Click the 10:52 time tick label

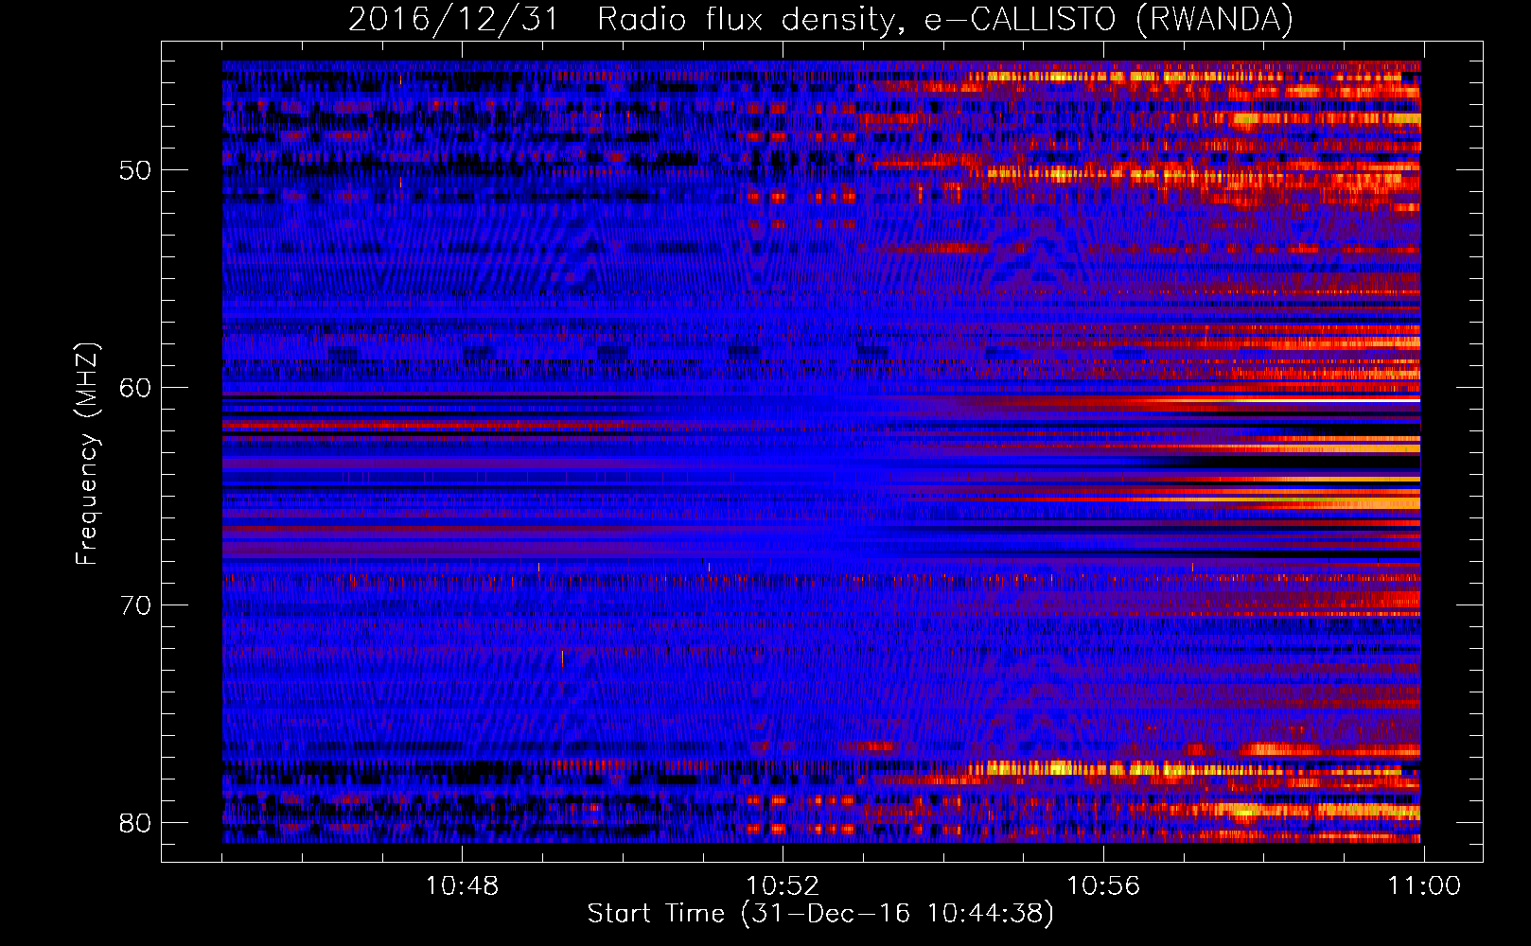click(783, 886)
